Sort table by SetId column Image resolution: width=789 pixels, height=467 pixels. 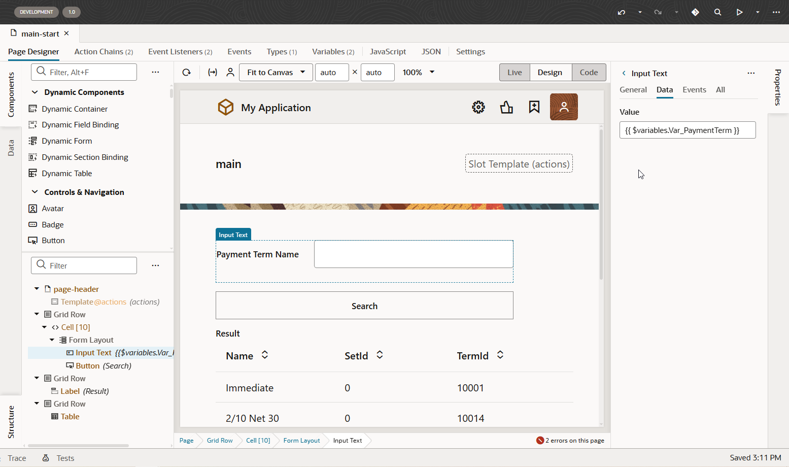pyautogui.click(x=380, y=355)
